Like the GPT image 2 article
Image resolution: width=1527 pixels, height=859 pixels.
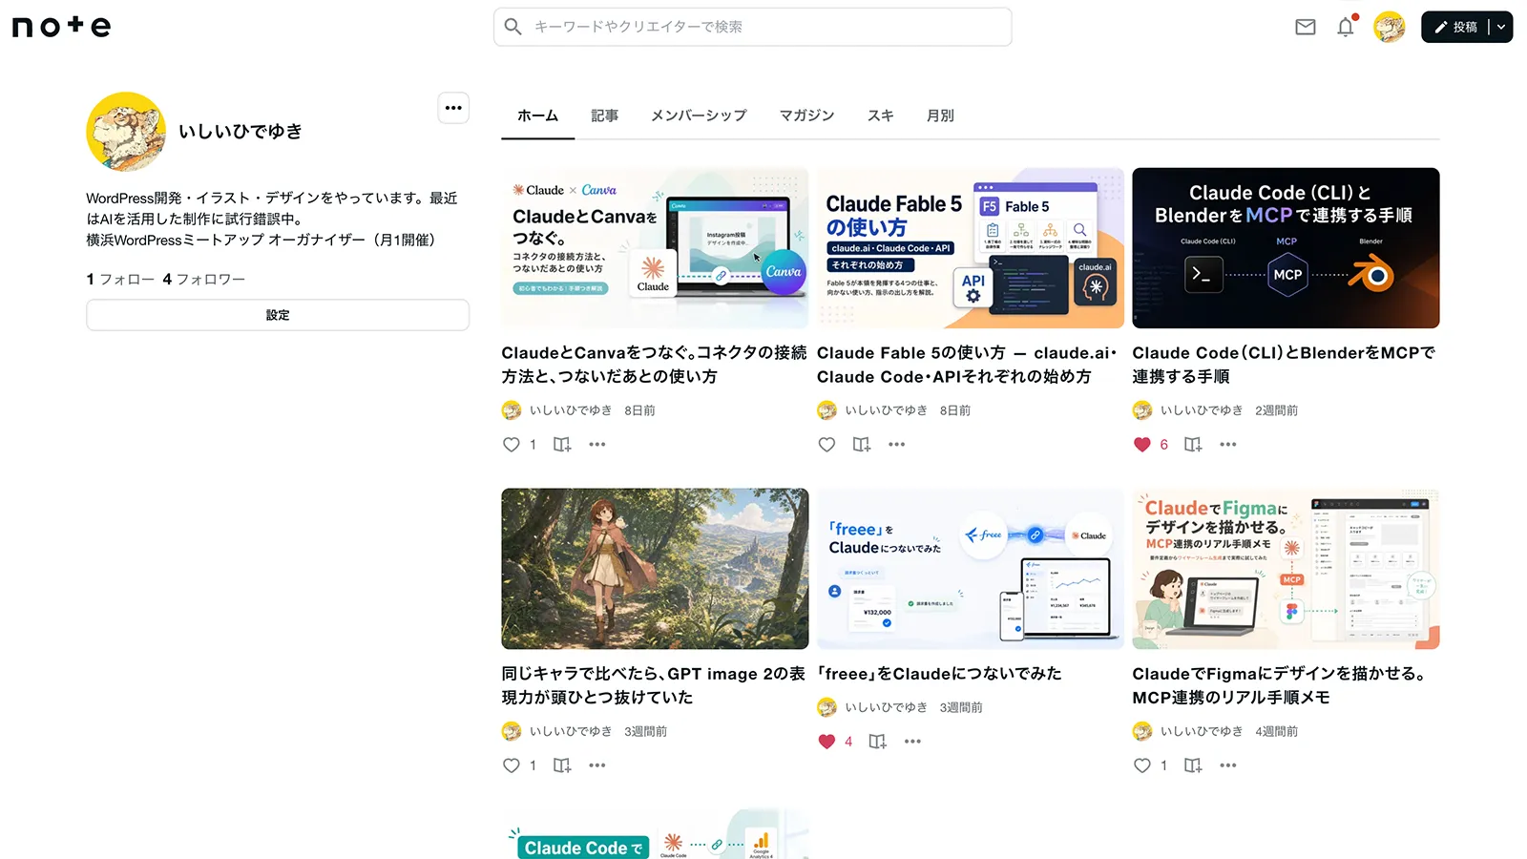(512, 765)
